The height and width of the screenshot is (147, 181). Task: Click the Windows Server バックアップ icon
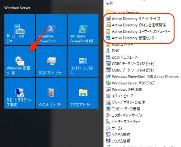[x=108, y=83]
